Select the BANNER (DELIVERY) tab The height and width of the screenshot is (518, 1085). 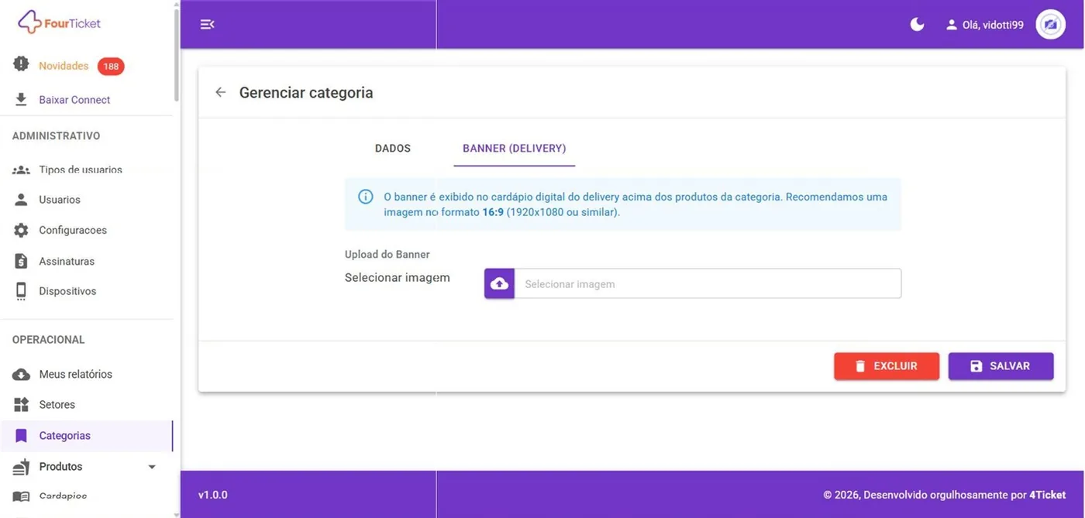coord(514,148)
